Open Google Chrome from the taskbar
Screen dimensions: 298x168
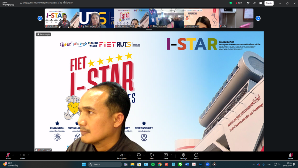point(160,164)
